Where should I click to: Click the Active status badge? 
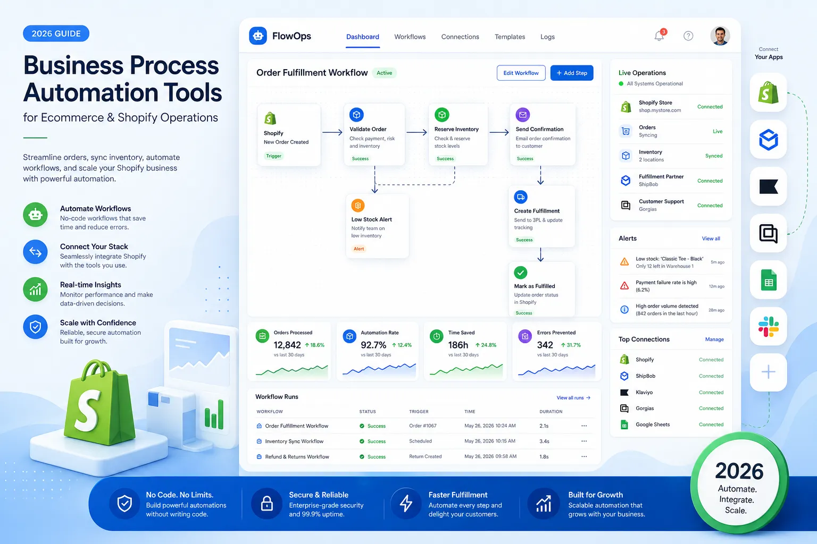coord(385,73)
